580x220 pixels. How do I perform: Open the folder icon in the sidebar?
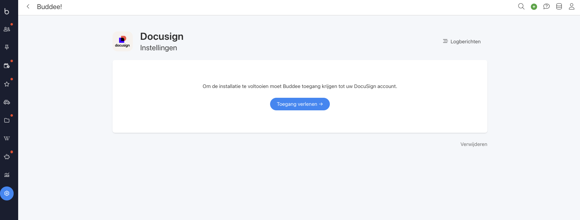tap(7, 120)
